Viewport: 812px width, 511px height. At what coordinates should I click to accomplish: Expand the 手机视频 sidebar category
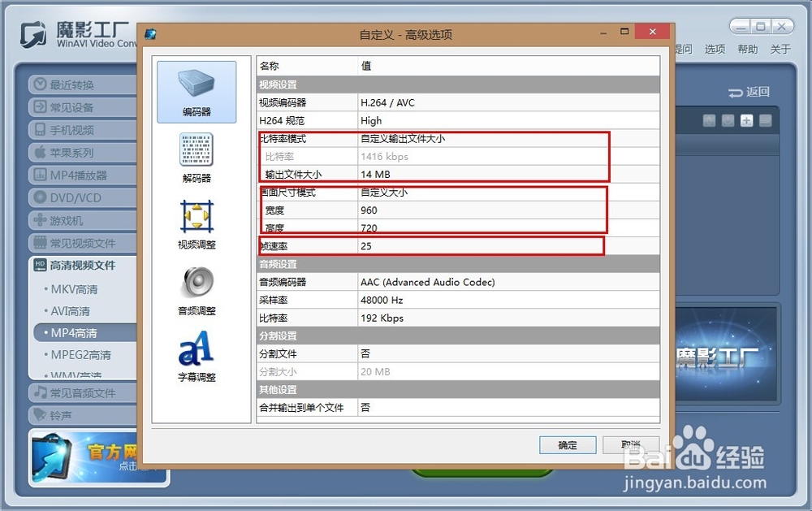click(83, 129)
